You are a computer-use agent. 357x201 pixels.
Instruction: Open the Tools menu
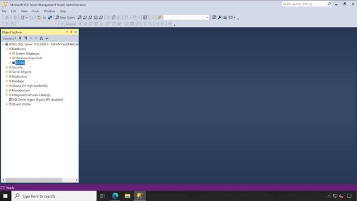pyautogui.click(x=36, y=11)
